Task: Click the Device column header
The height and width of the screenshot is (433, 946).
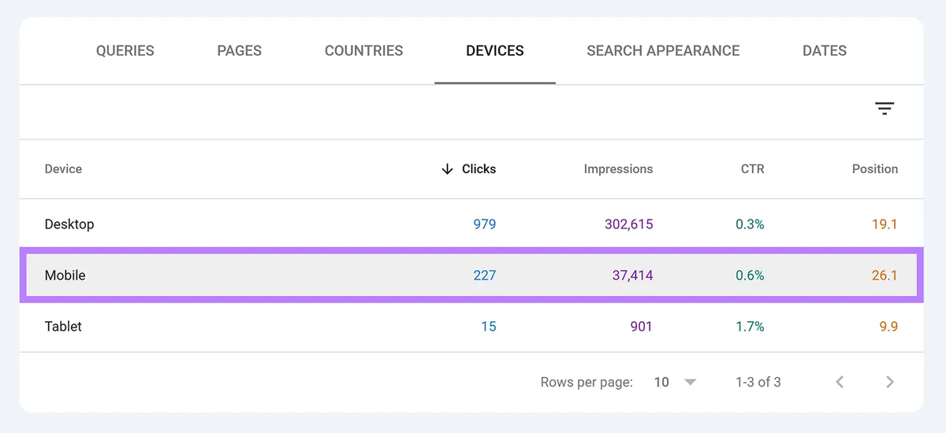Action: 63,168
